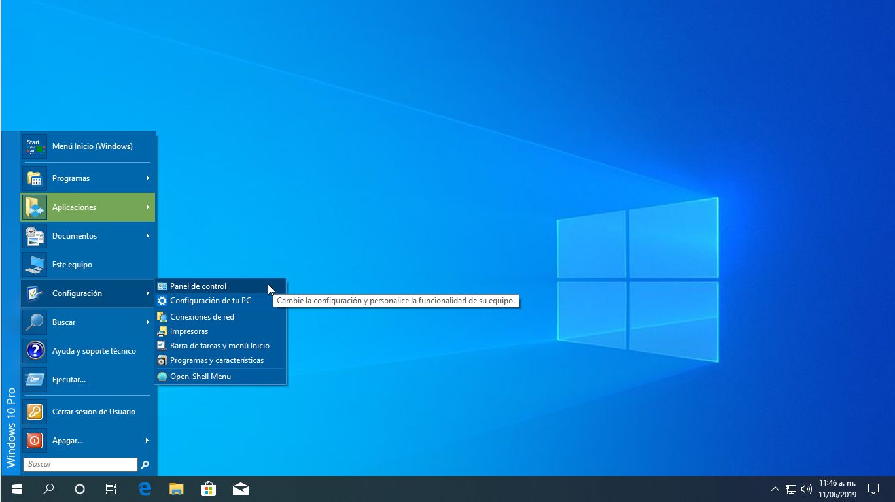Click the volume speaker tray icon

click(x=807, y=489)
